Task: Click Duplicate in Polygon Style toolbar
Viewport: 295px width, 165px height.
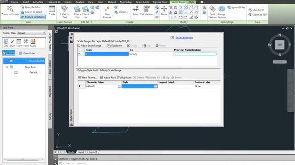Action: pos(124,77)
